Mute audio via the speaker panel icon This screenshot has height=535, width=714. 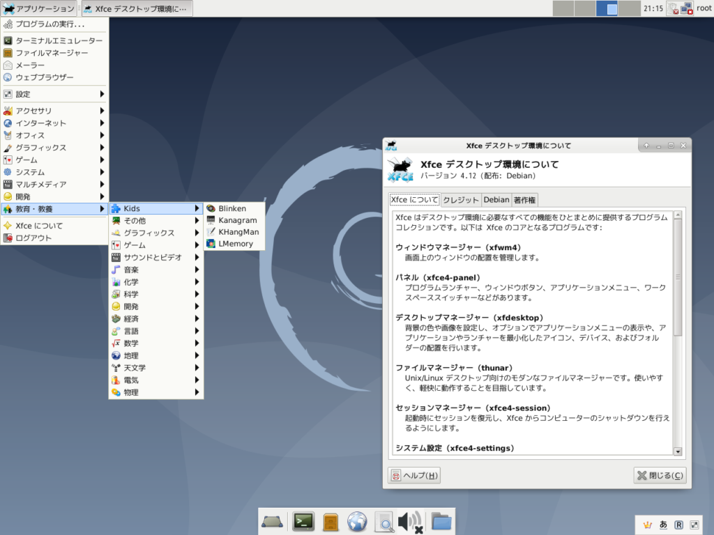click(x=409, y=521)
